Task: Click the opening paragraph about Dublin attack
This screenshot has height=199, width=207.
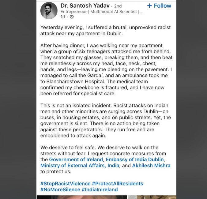Action: point(105,31)
